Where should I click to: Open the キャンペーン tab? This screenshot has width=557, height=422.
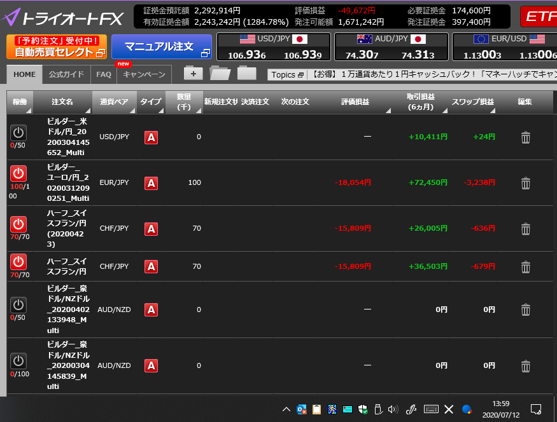(144, 74)
